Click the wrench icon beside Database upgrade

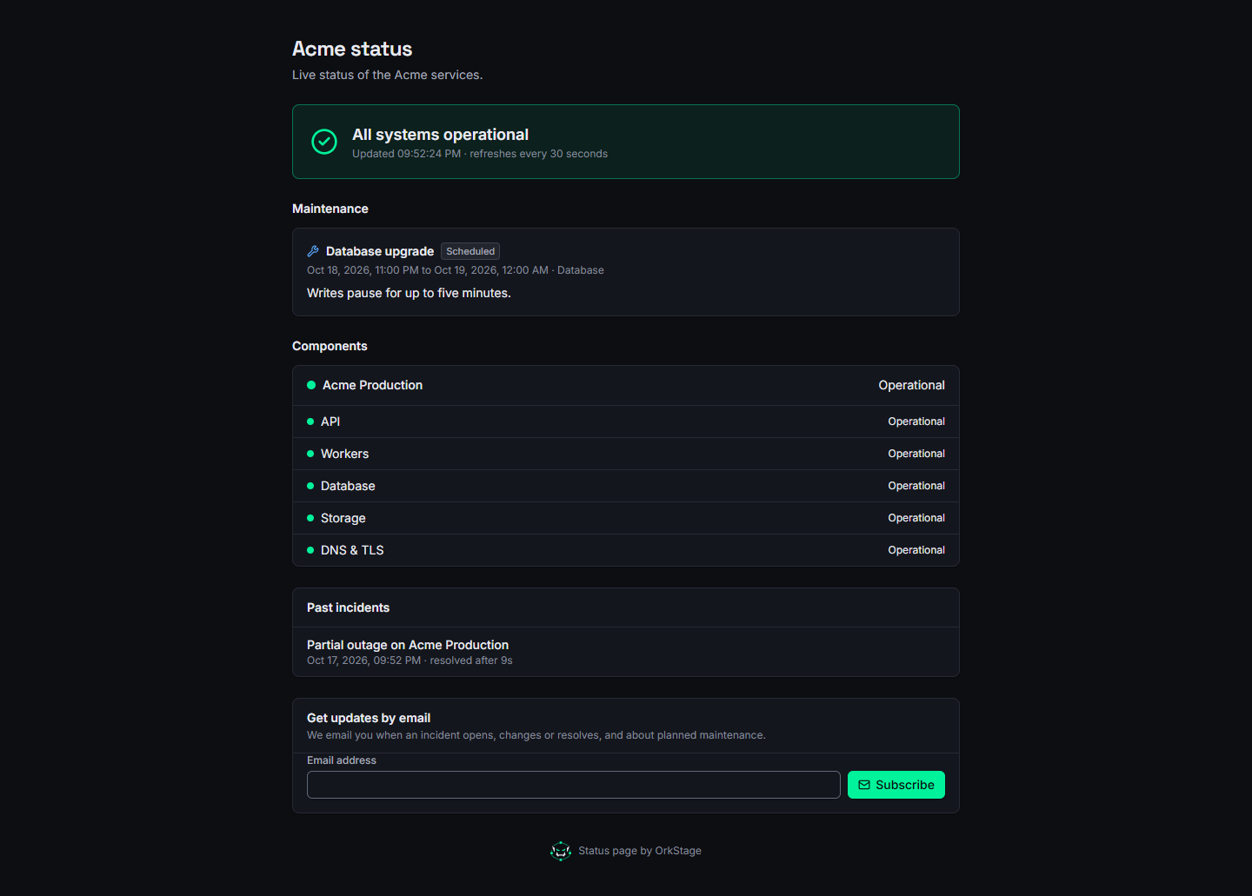click(313, 251)
